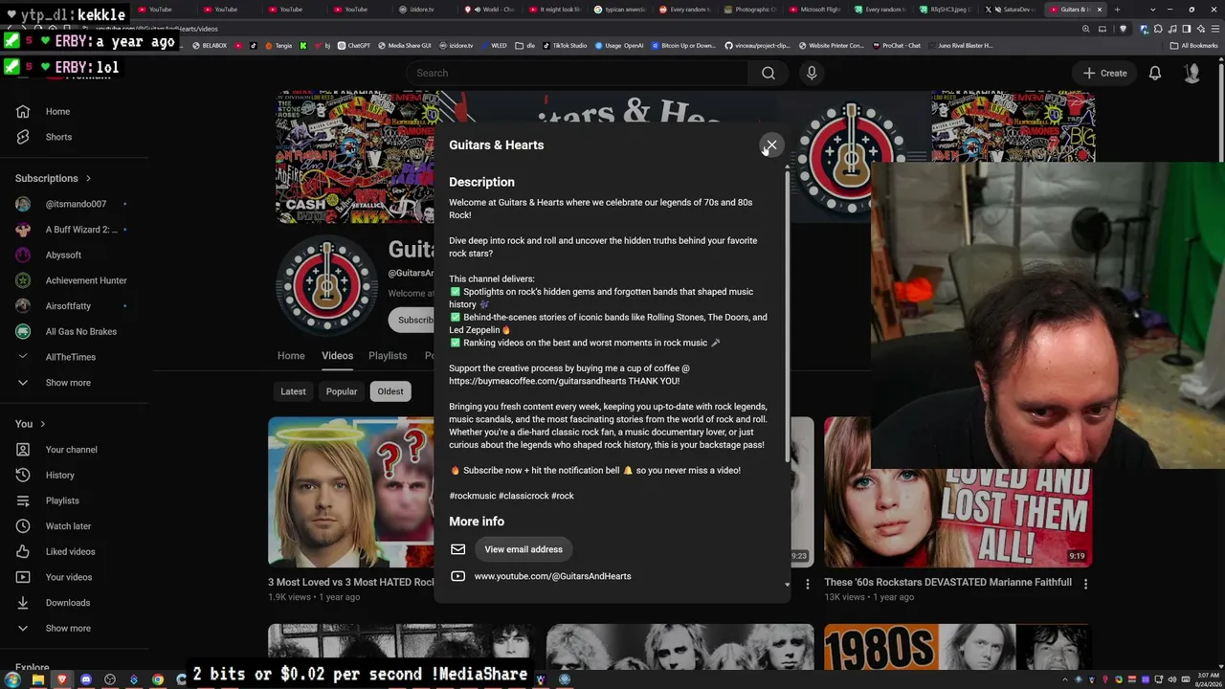Open options menu for Marianne Faithfull video
The height and width of the screenshot is (689, 1225).
tap(1085, 583)
